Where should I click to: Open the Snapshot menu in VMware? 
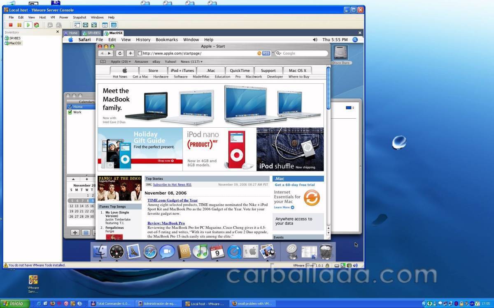79,18
